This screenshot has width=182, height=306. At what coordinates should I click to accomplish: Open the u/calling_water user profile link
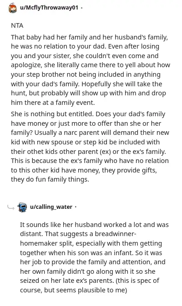click(51, 207)
